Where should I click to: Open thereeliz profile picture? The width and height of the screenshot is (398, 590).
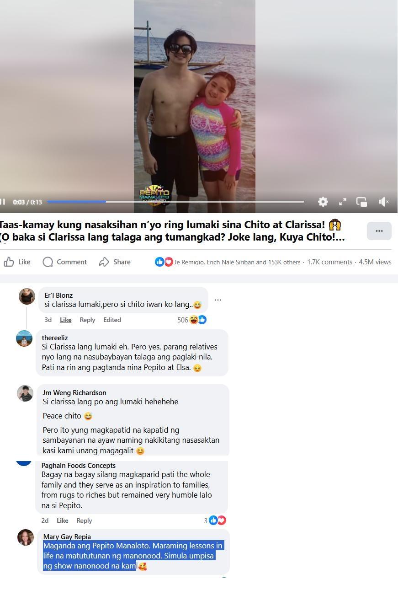coord(24,338)
